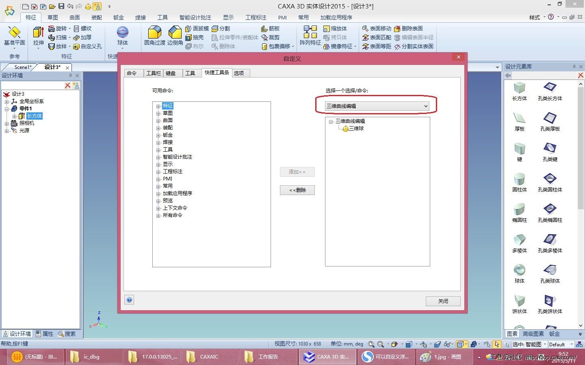
Task: Open the 草图 ribbon tab
Action: coord(53,17)
